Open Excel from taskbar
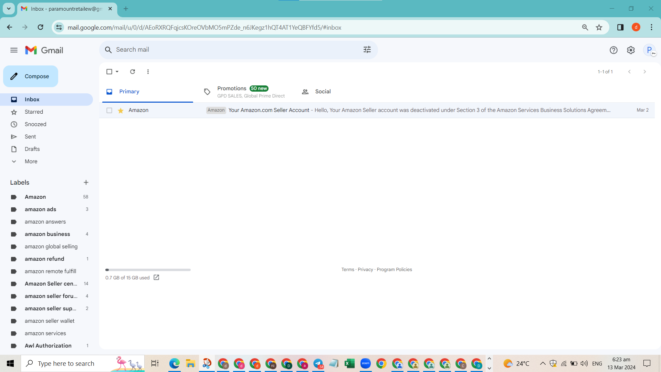 click(349, 363)
